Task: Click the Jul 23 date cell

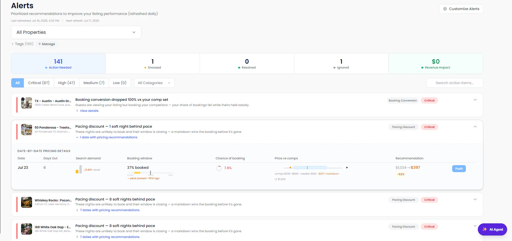Action: point(23,168)
